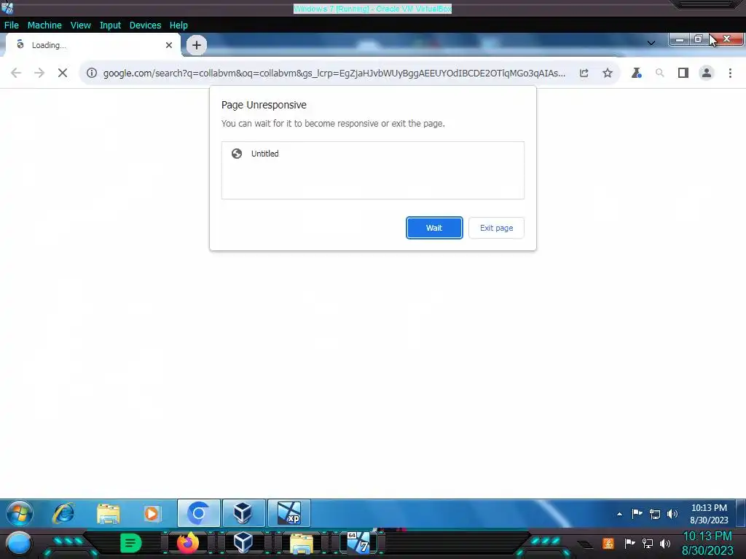Switch to Chrome in guest taskbar
746x559 pixels.
(x=199, y=513)
